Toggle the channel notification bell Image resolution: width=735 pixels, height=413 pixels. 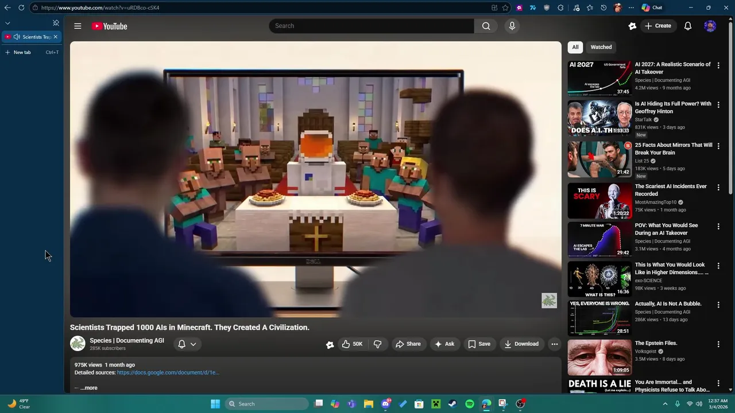pyautogui.click(x=181, y=344)
